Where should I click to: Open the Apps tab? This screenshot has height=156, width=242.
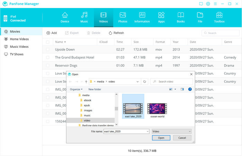(161, 17)
